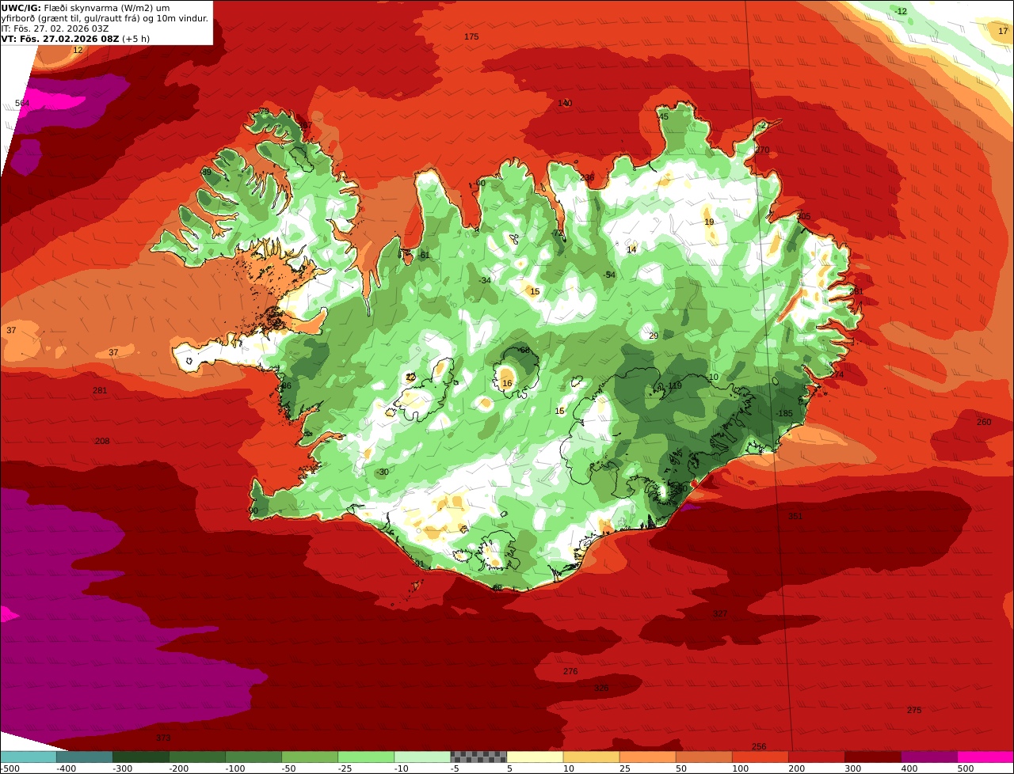Click the 351 value southeast of Iceland
Viewport: 1014px width, 774px height.
795,516
